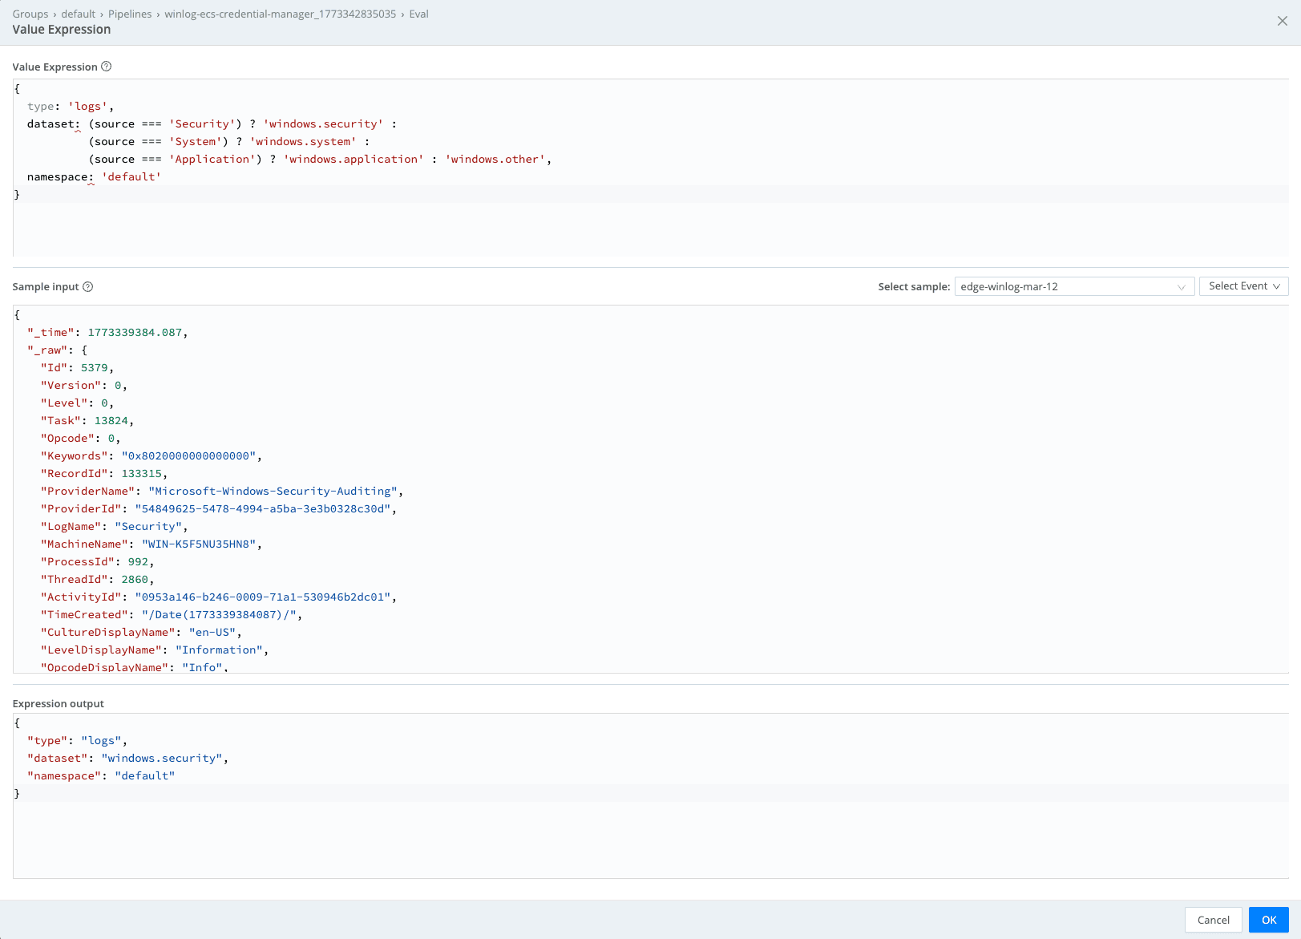Navigate to the Groups breadcrumb
Viewport: 1301px width, 939px height.
click(30, 14)
